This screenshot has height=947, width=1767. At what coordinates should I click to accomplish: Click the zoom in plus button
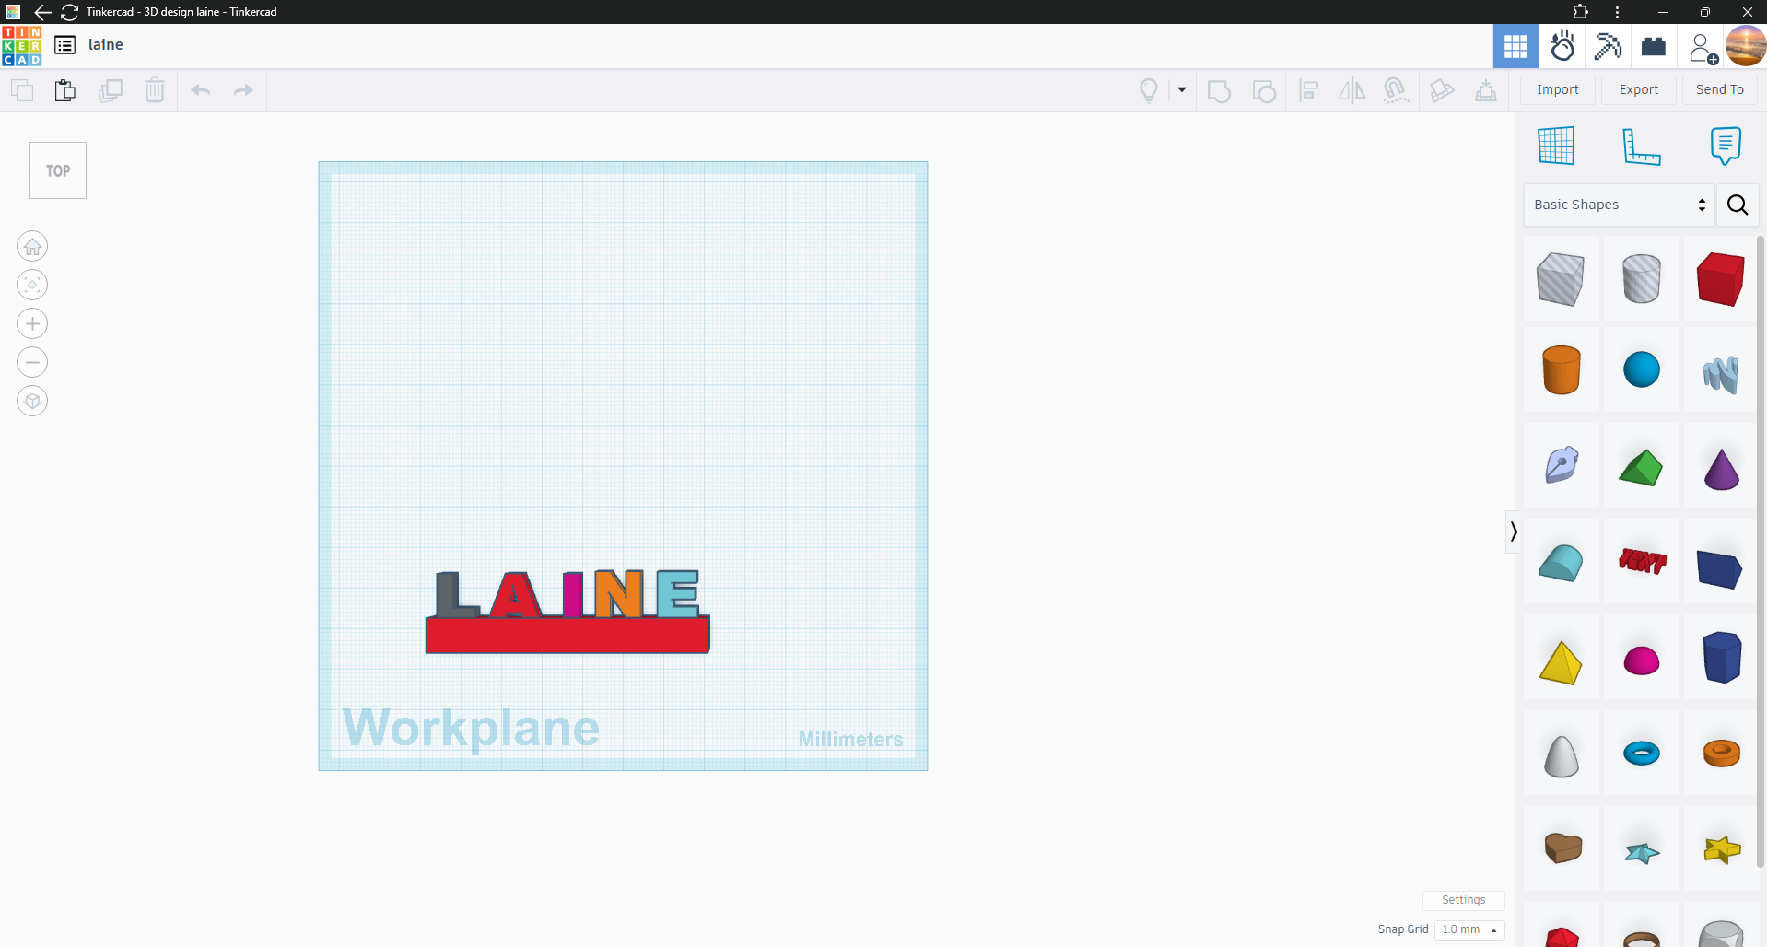[x=32, y=323]
